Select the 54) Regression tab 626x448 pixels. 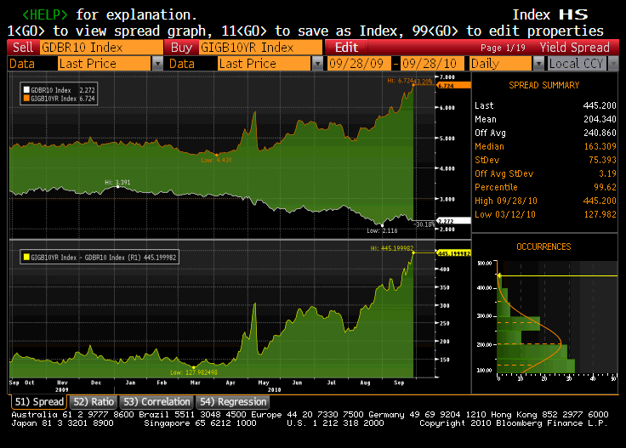pos(232,401)
